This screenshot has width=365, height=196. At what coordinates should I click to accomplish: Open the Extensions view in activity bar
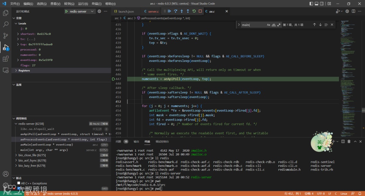5,59
